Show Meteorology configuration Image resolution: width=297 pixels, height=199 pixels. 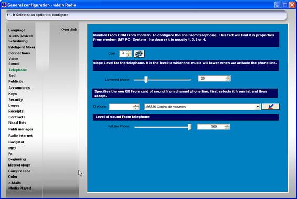pyautogui.click(x=19, y=165)
